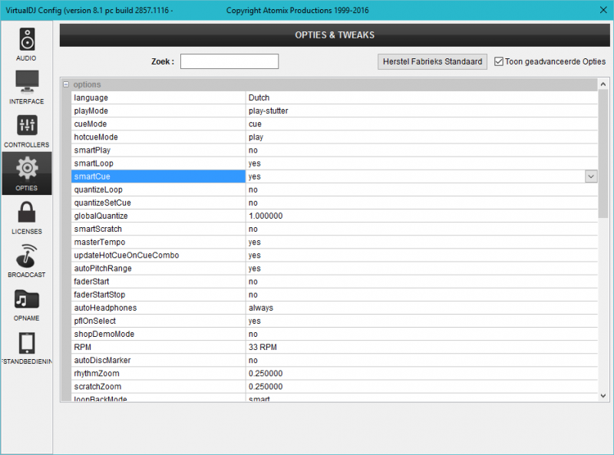Viewport: 614px width, 455px height.
Task: Click the smartCue yes value
Action: [255, 176]
